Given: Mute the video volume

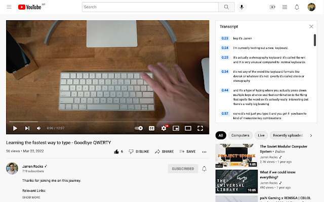Looking at the screenshot, I should (38, 128).
